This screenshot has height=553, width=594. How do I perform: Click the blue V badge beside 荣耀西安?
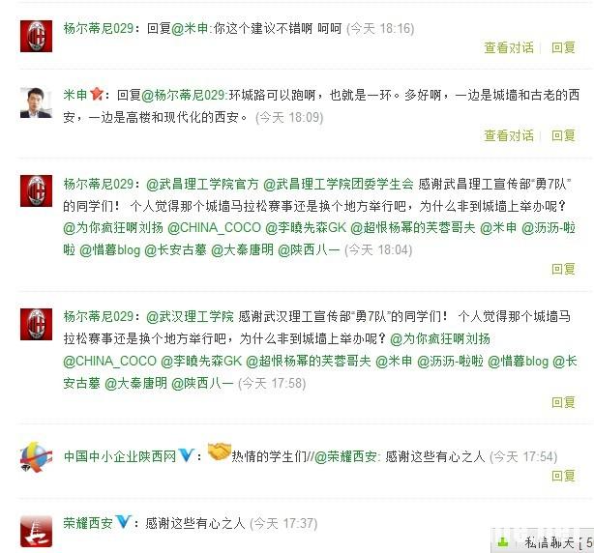pyautogui.click(x=123, y=522)
